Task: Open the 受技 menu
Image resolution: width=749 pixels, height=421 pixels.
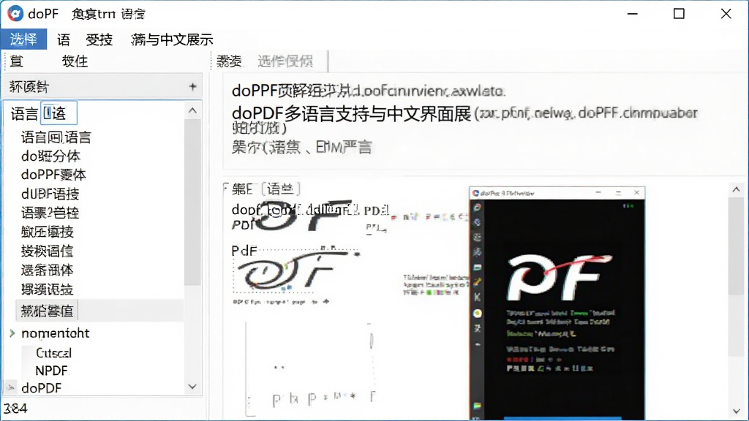Action: click(x=99, y=39)
